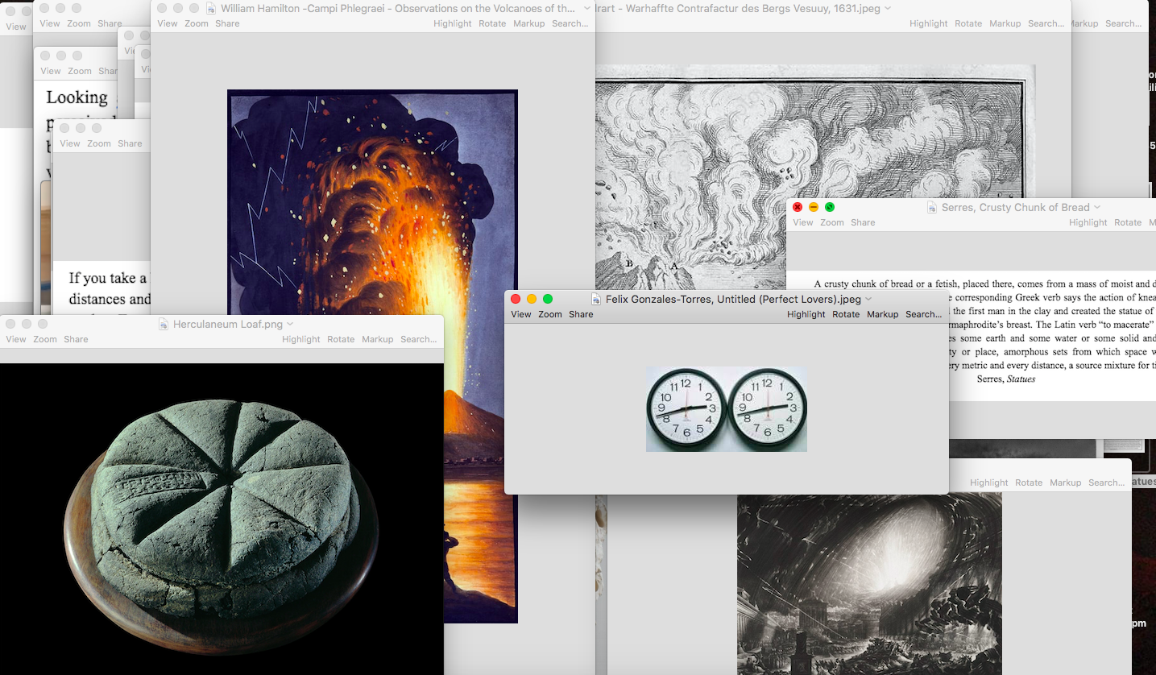Select Highlight in the dark cataclysm engraving window
This screenshot has height=675, width=1156.
989,482
